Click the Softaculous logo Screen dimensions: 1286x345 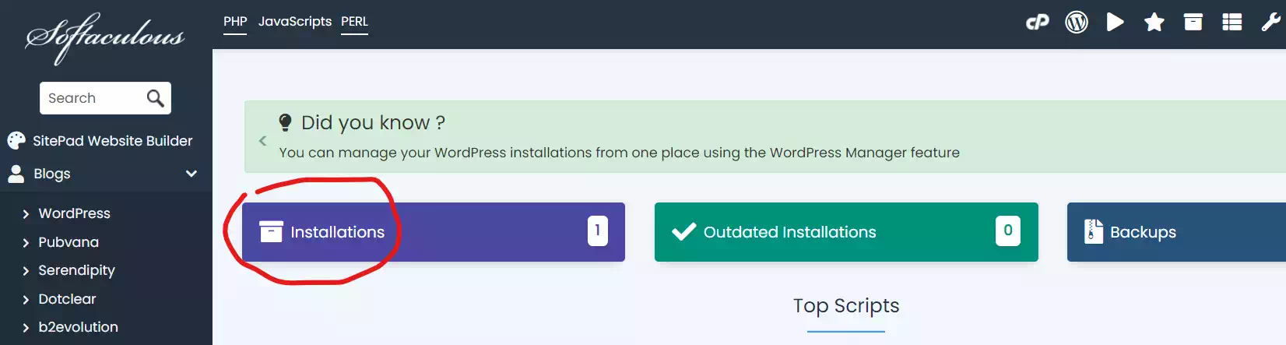pos(105,37)
